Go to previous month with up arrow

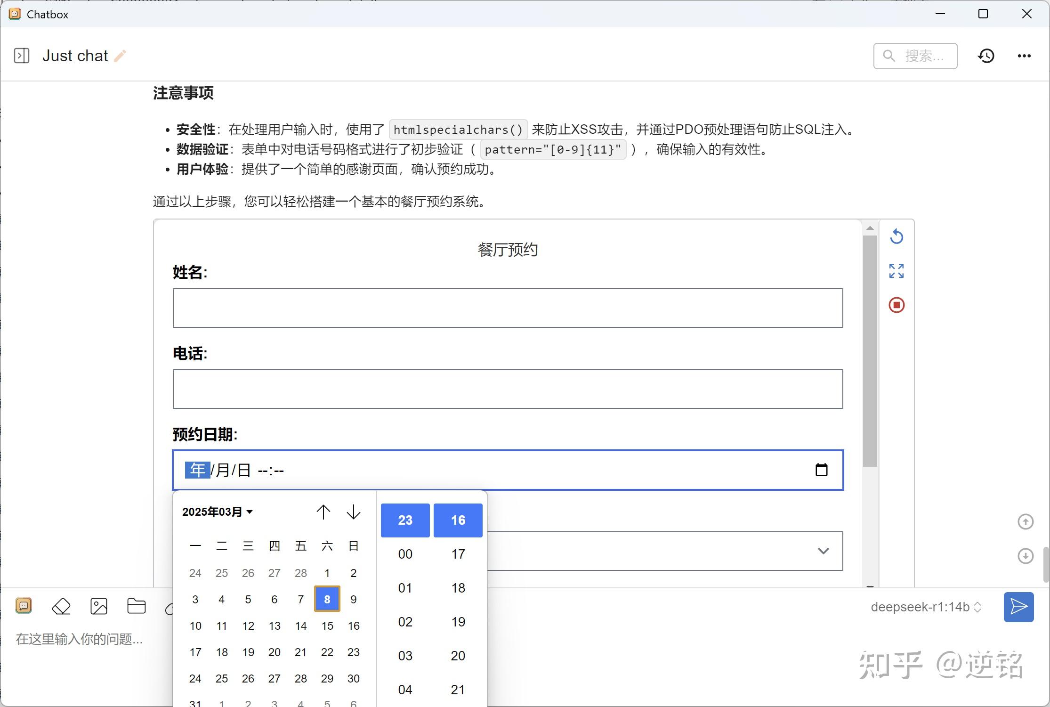pyautogui.click(x=323, y=512)
